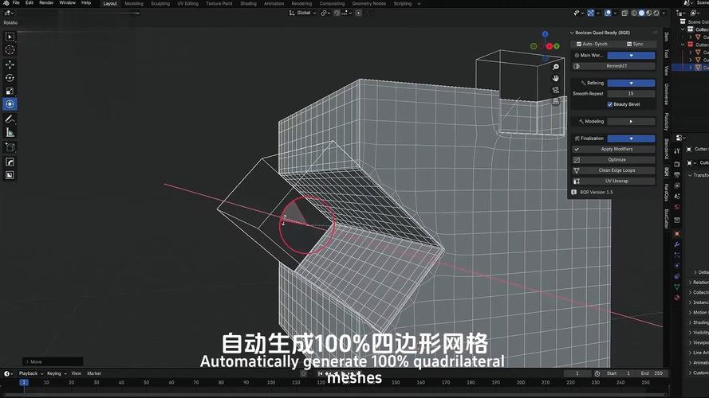Viewport: 709px width, 398px height.
Task: Select the Rotate tool icon
Action: pyautogui.click(x=10, y=78)
